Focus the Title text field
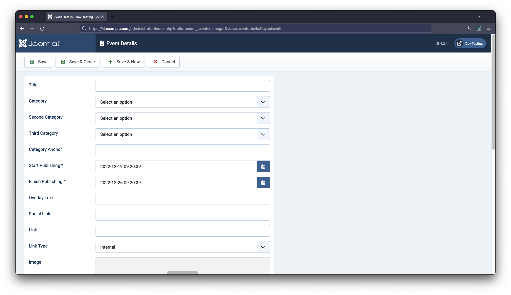Screen dimensions: 511x295 click(x=182, y=86)
